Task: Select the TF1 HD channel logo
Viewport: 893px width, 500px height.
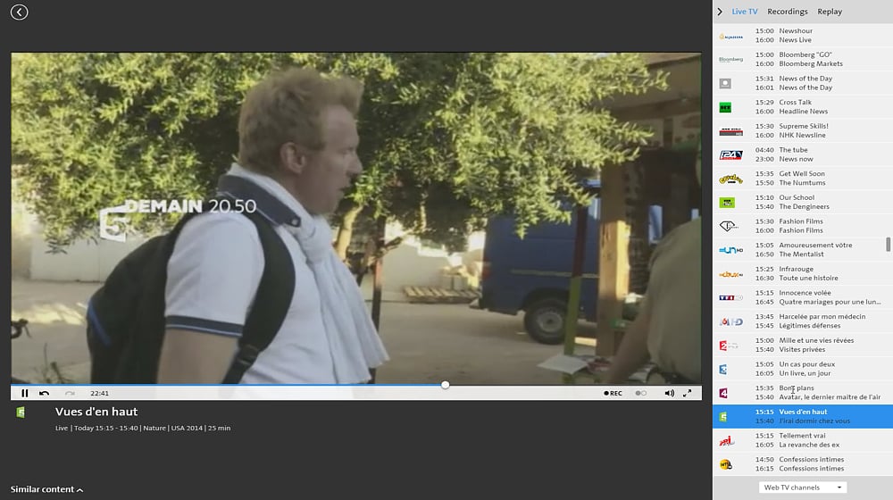Action: click(x=730, y=298)
